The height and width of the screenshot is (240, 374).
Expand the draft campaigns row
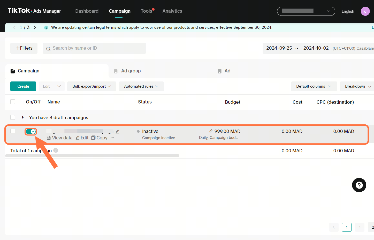(23, 117)
